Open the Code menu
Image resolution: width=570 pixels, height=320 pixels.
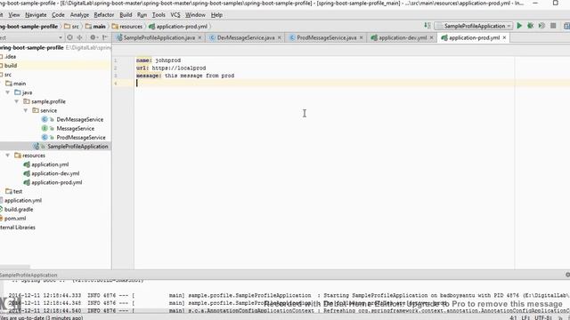tap(58, 15)
